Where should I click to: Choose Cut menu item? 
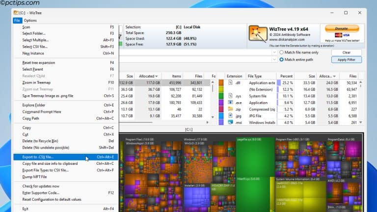pyautogui.click(x=66, y=134)
